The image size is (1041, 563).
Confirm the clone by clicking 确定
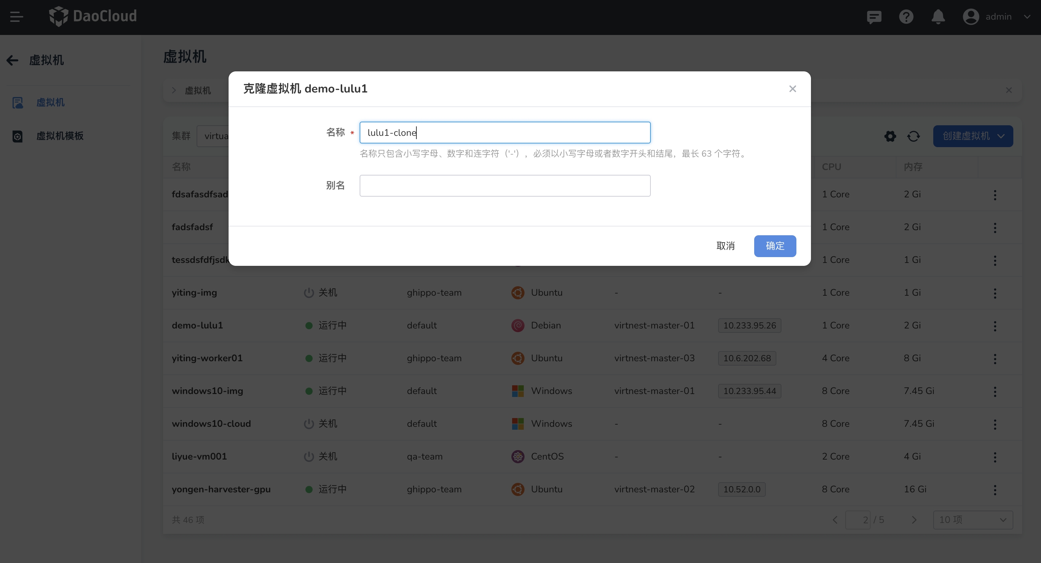tap(775, 246)
